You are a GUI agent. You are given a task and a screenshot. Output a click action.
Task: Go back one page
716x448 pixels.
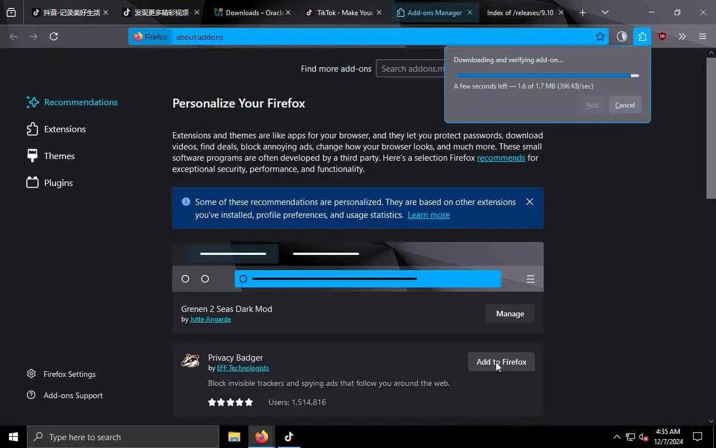pos(13,36)
